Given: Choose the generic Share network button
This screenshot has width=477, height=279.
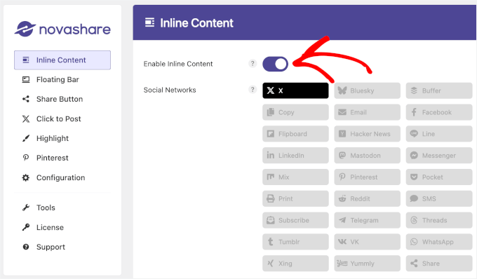Looking at the screenshot, I should [439, 263].
